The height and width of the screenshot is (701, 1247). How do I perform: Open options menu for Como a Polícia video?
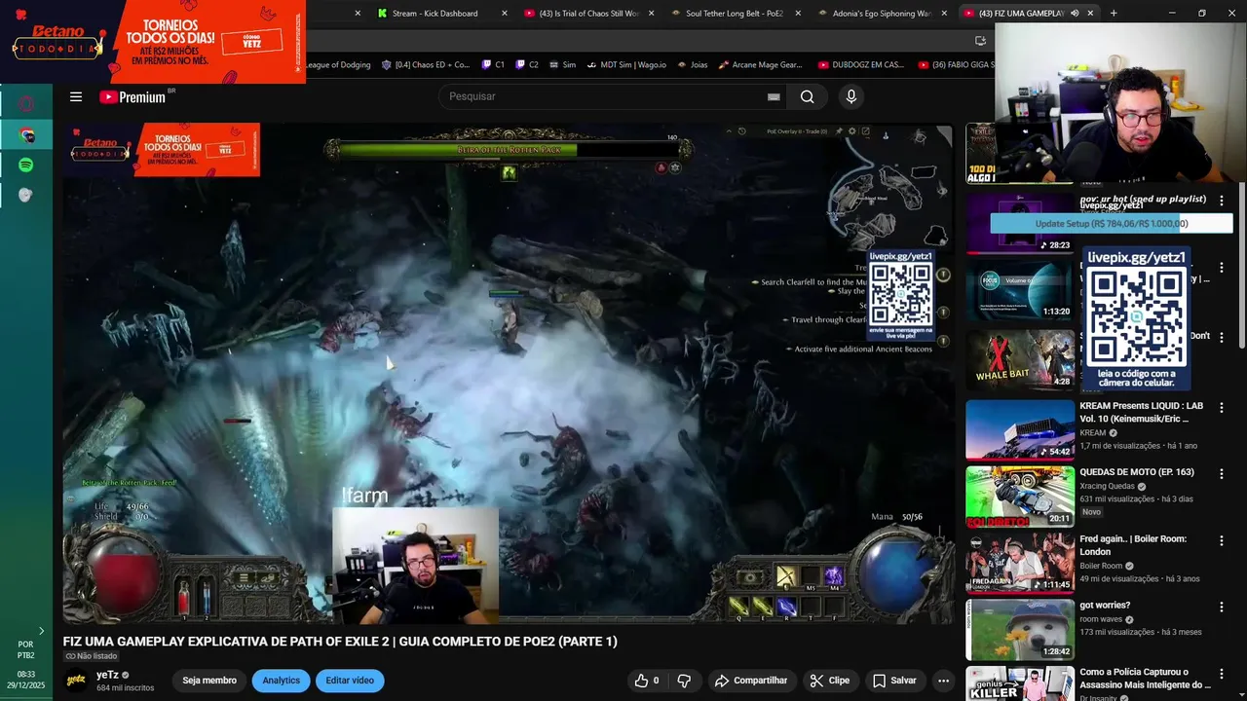pos(1221,673)
